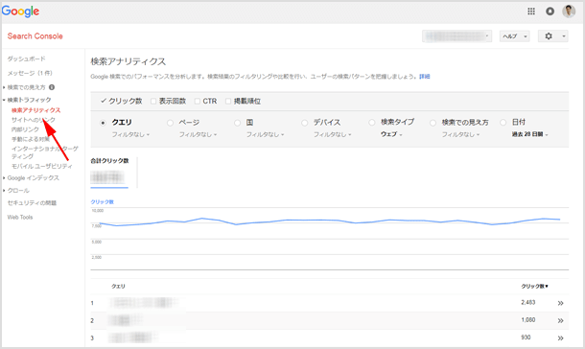Open フィルタなし dropdown under ページ
Image resolution: width=585 pixels, height=349 pixels.
click(x=198, y=134)
